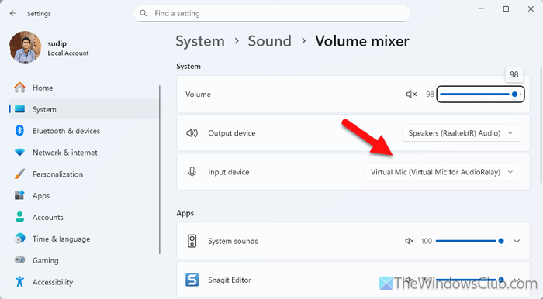Click the search magnifier icon
Image resolution: width=543 pixels, height=299 pixels.
click(144, 13)
